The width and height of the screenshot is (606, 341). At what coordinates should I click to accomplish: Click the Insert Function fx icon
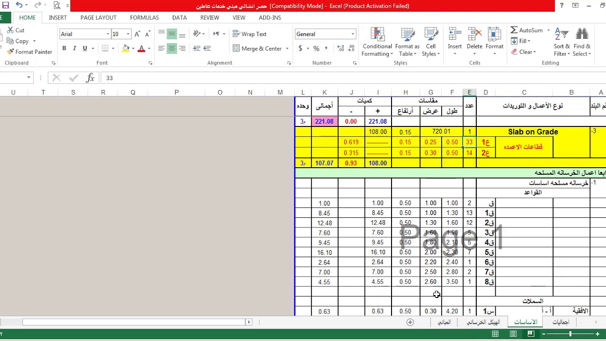90,78
